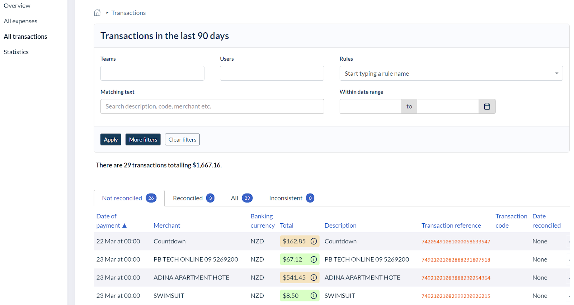This screenshot has width=574, height=305.
Task: Click the Matching text search box
Action: [x=212, y=106]
